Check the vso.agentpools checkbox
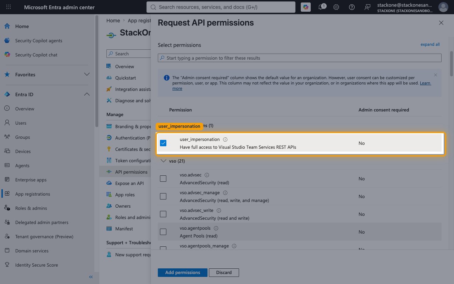 [x=163, y=232]
